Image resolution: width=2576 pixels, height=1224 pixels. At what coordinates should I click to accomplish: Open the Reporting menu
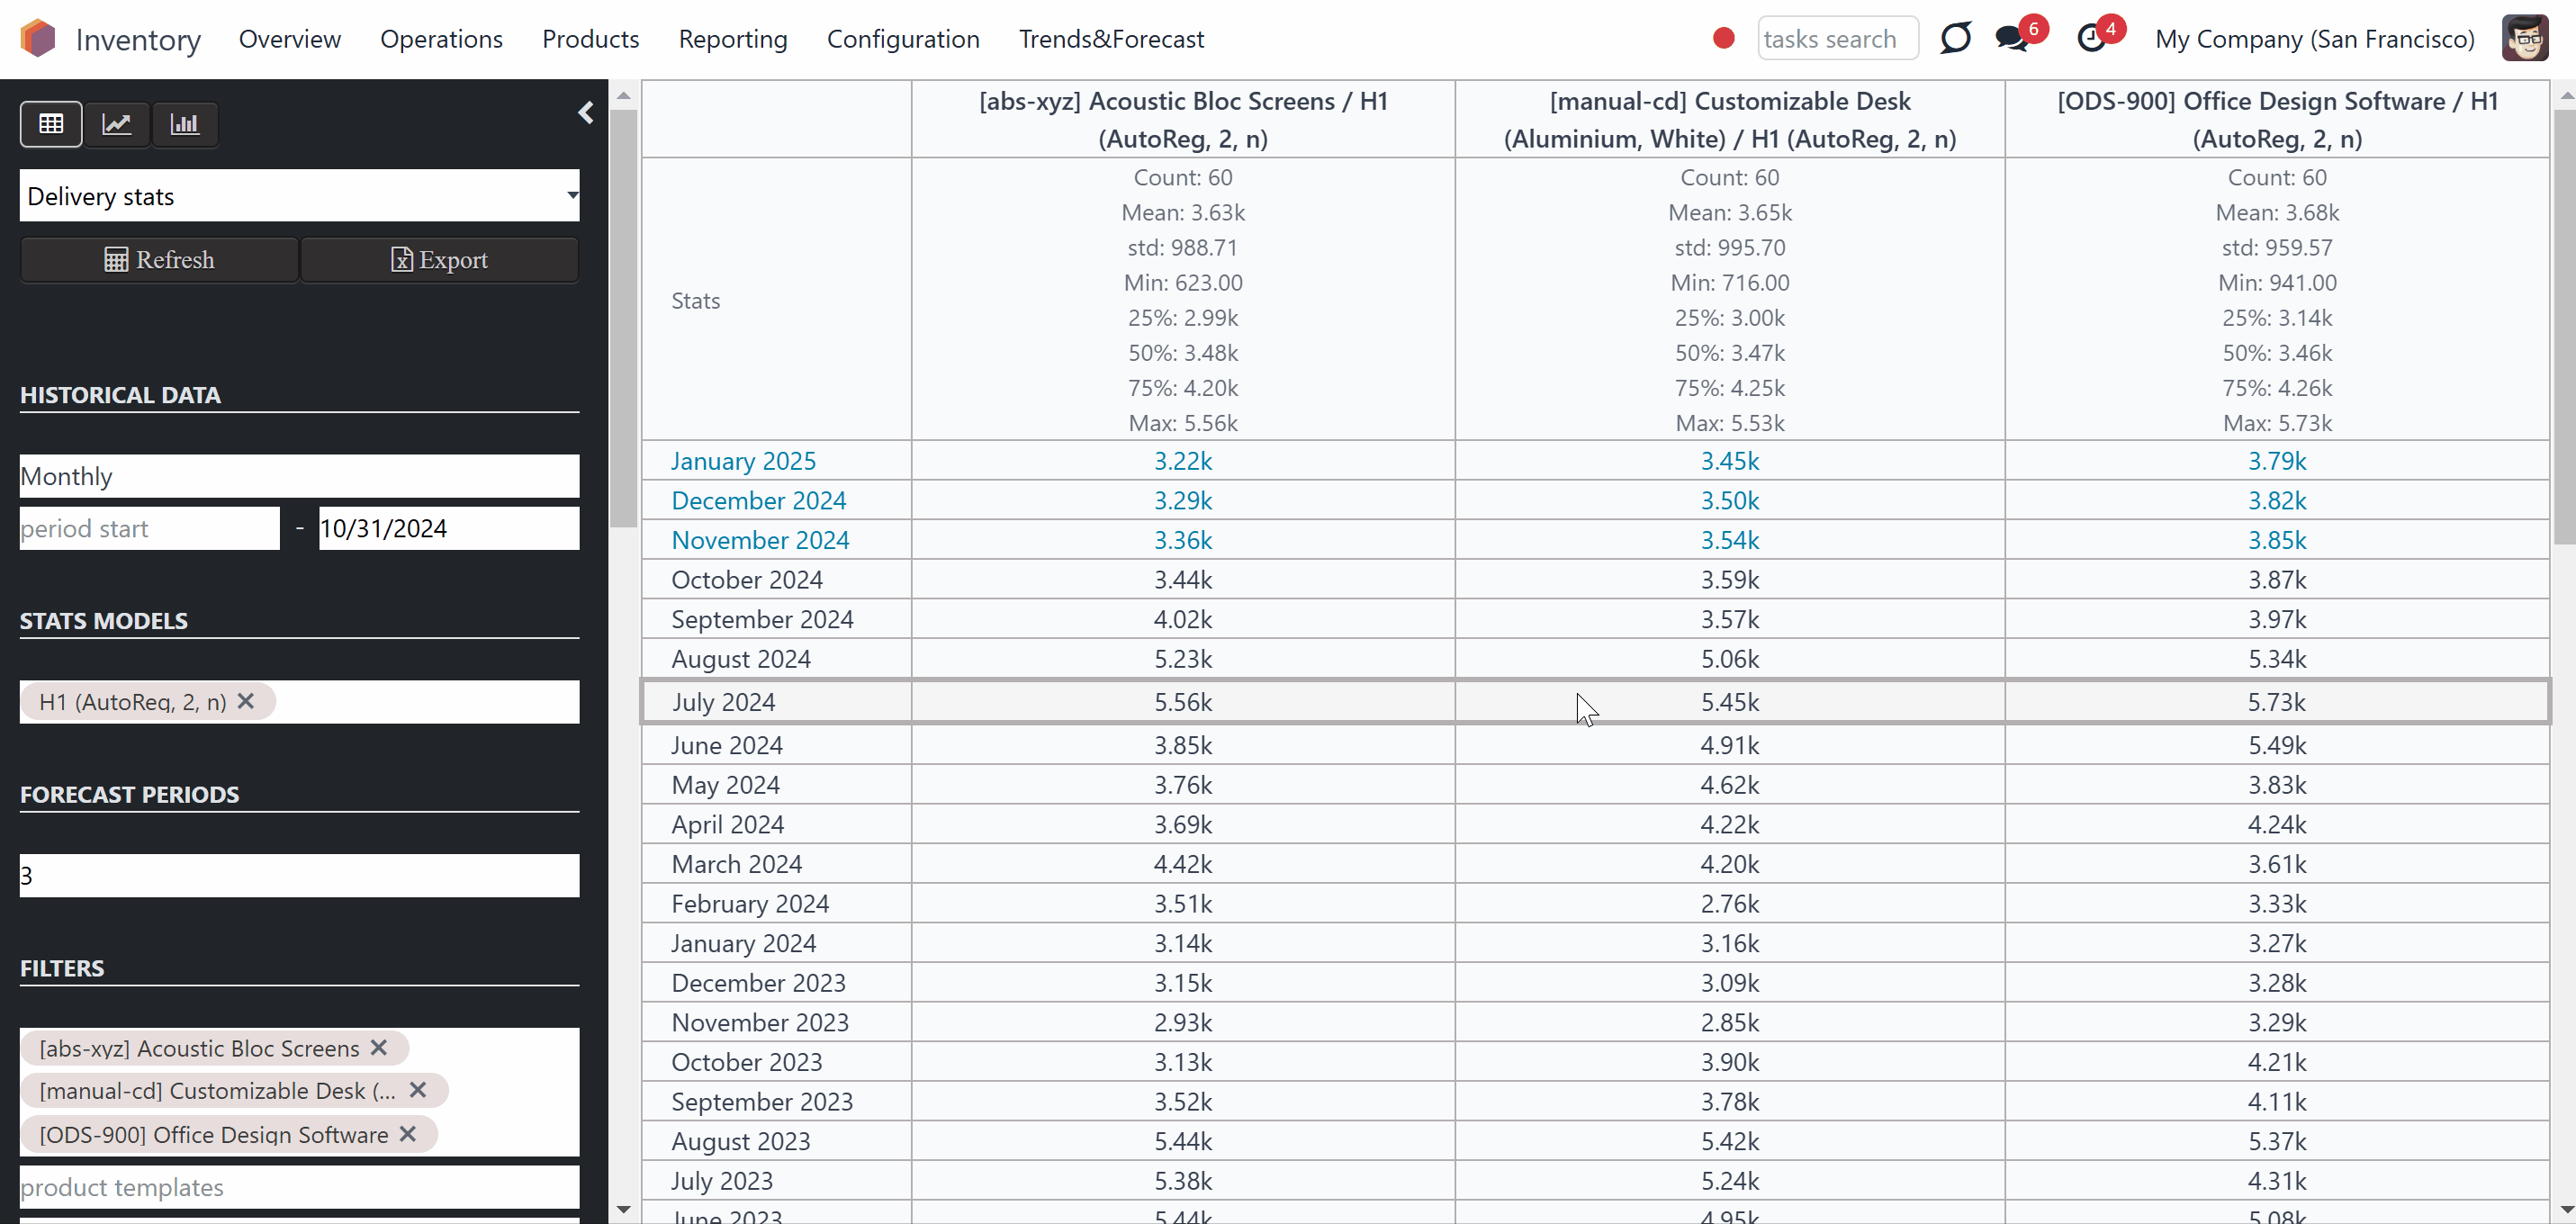click(733, 39)
